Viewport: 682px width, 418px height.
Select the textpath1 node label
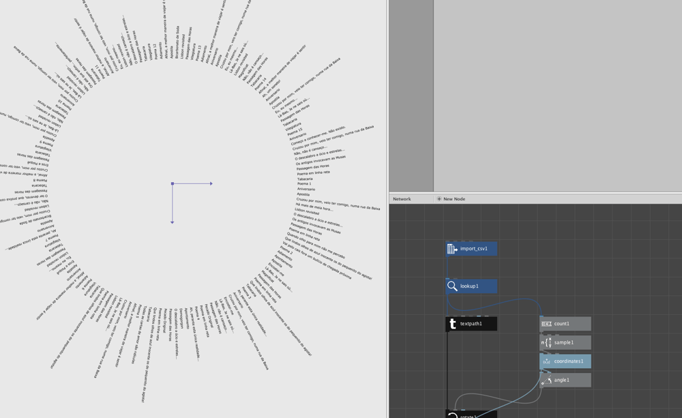coord(471,324)
